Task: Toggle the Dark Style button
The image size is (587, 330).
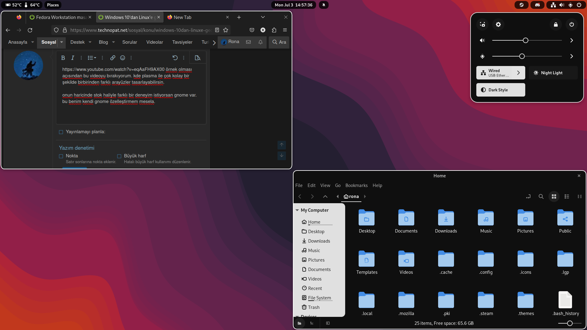Action: [500, 90]
